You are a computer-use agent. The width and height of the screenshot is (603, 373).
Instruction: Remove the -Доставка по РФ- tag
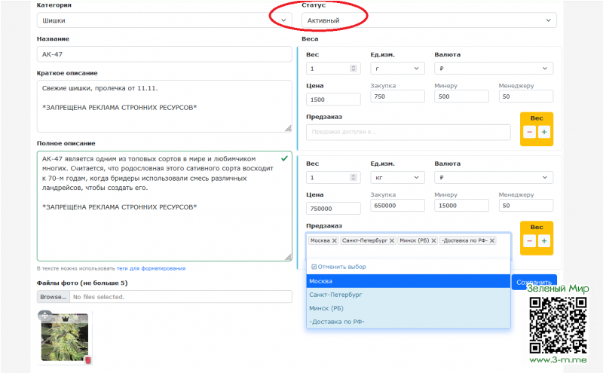(x=492, y=240)
